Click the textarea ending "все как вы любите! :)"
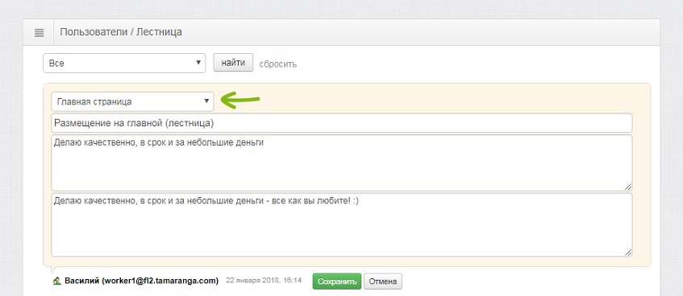Viewport: 683px width, 296px height. click(342, 224)
